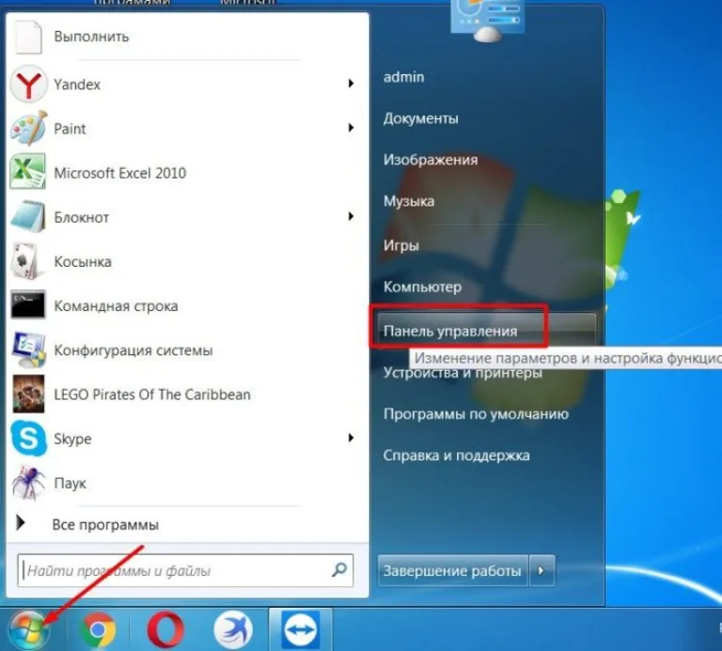Screen dimensions: 722x651
Task: Click the Все программы label
Action: pos(105,525)
